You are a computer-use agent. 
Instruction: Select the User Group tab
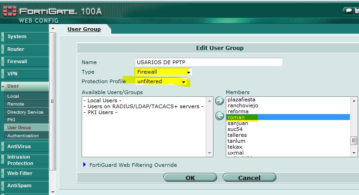point(84,29)
